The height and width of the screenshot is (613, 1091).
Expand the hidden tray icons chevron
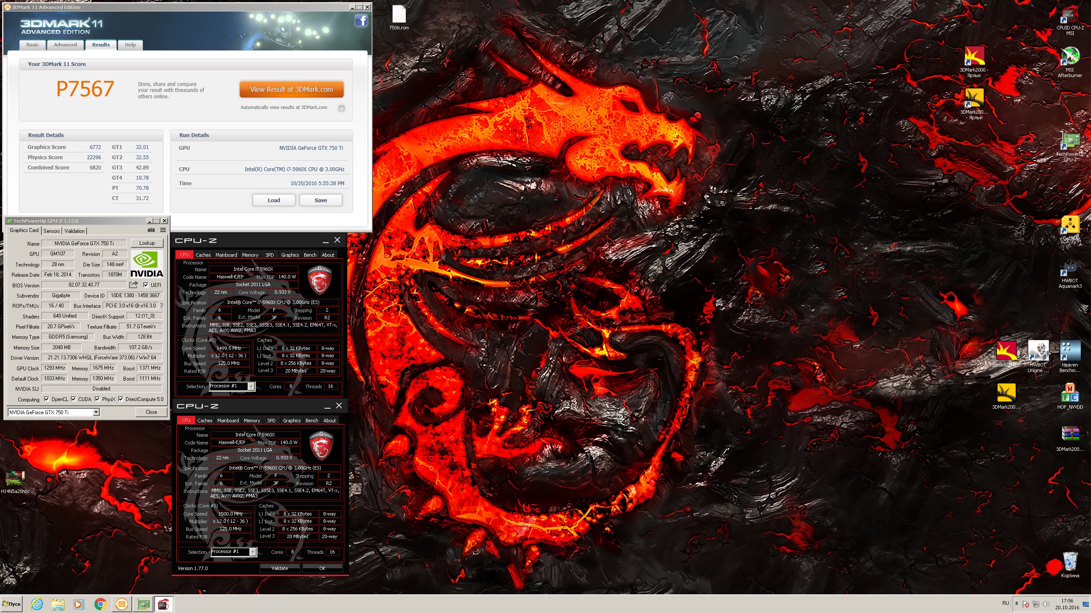(x=1017, y=604)
